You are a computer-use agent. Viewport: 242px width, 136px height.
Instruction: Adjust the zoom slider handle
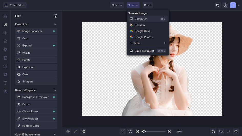144,131
